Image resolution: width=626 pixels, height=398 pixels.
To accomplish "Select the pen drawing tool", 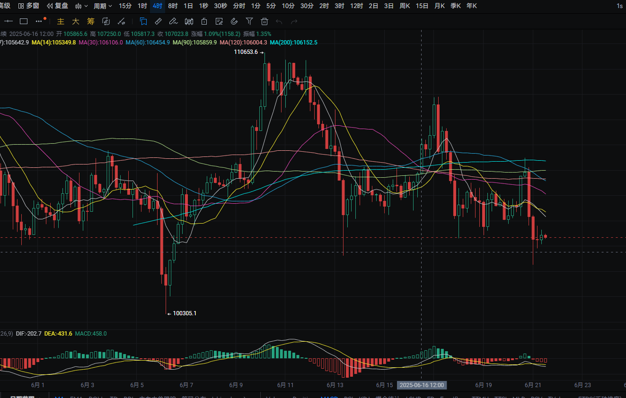I will (174, 21).
